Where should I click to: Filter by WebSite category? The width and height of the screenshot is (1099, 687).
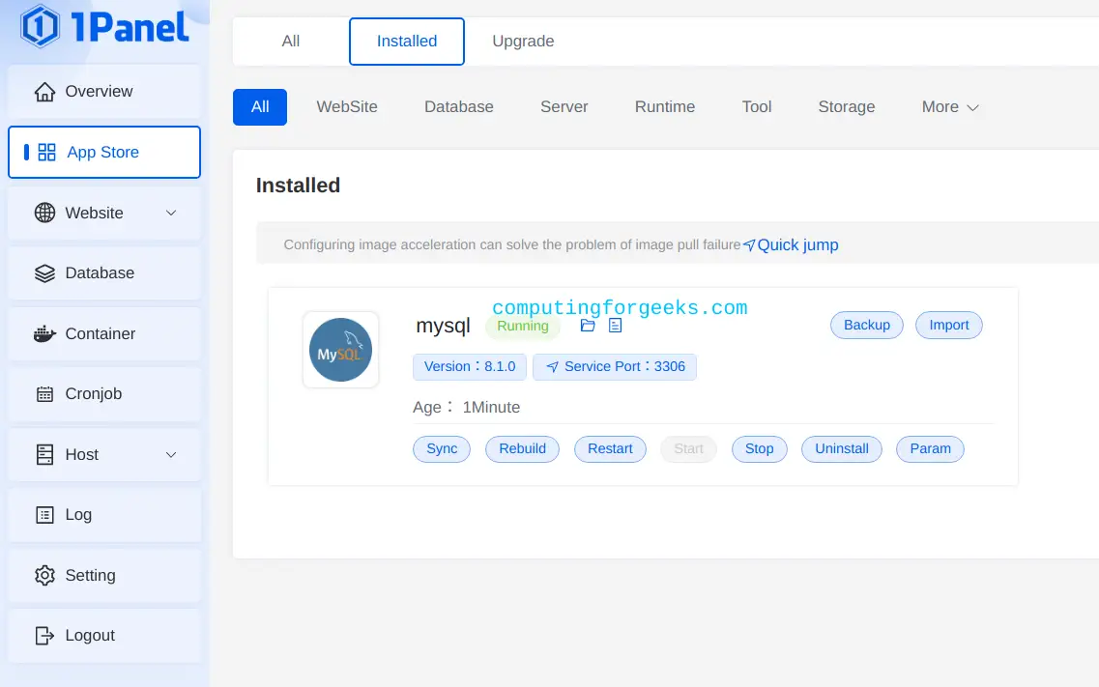click(x=347, y=107)
